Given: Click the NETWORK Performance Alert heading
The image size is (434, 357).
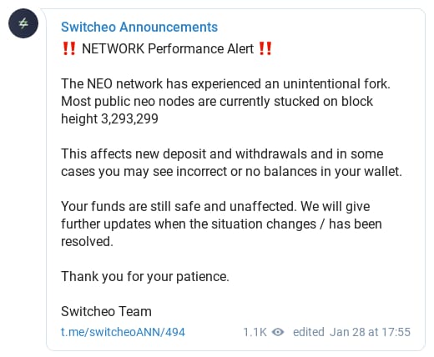Looking at the screenshot, I should (x=168, y=48).
